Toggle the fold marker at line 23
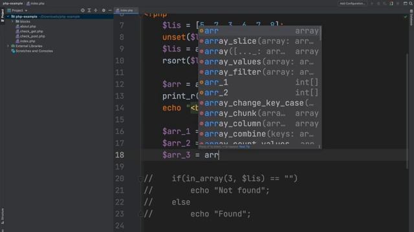 140,215
